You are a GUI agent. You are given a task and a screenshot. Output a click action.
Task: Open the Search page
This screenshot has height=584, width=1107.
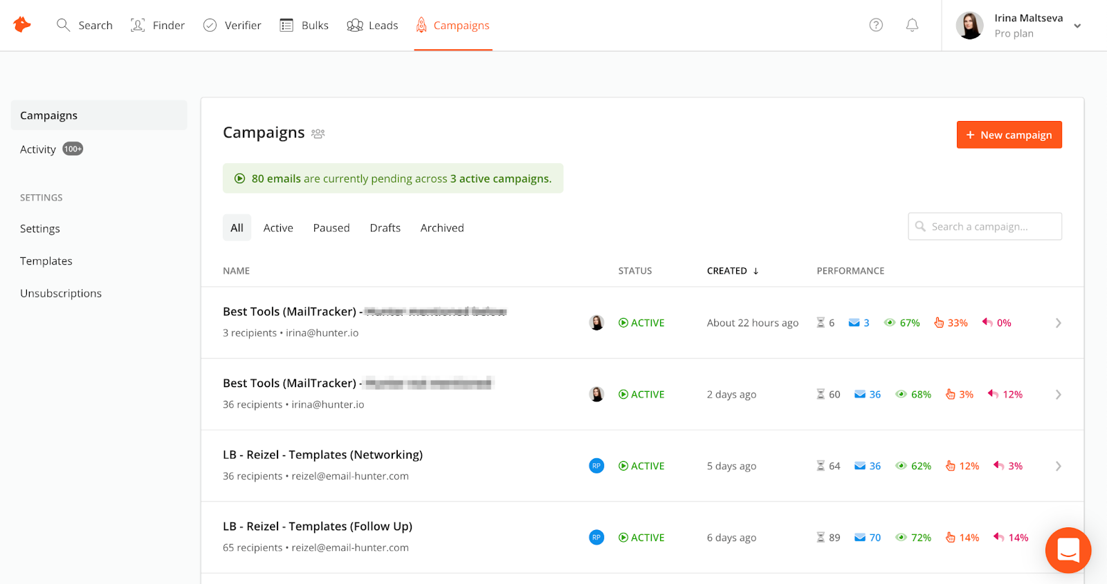[x=84, y=26]
